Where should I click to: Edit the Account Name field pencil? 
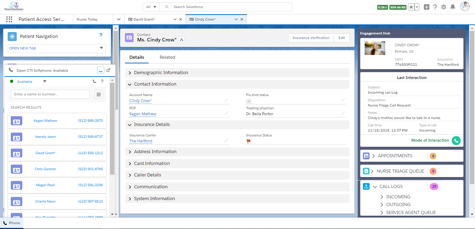pyautogui.click(x=226, y=100)
